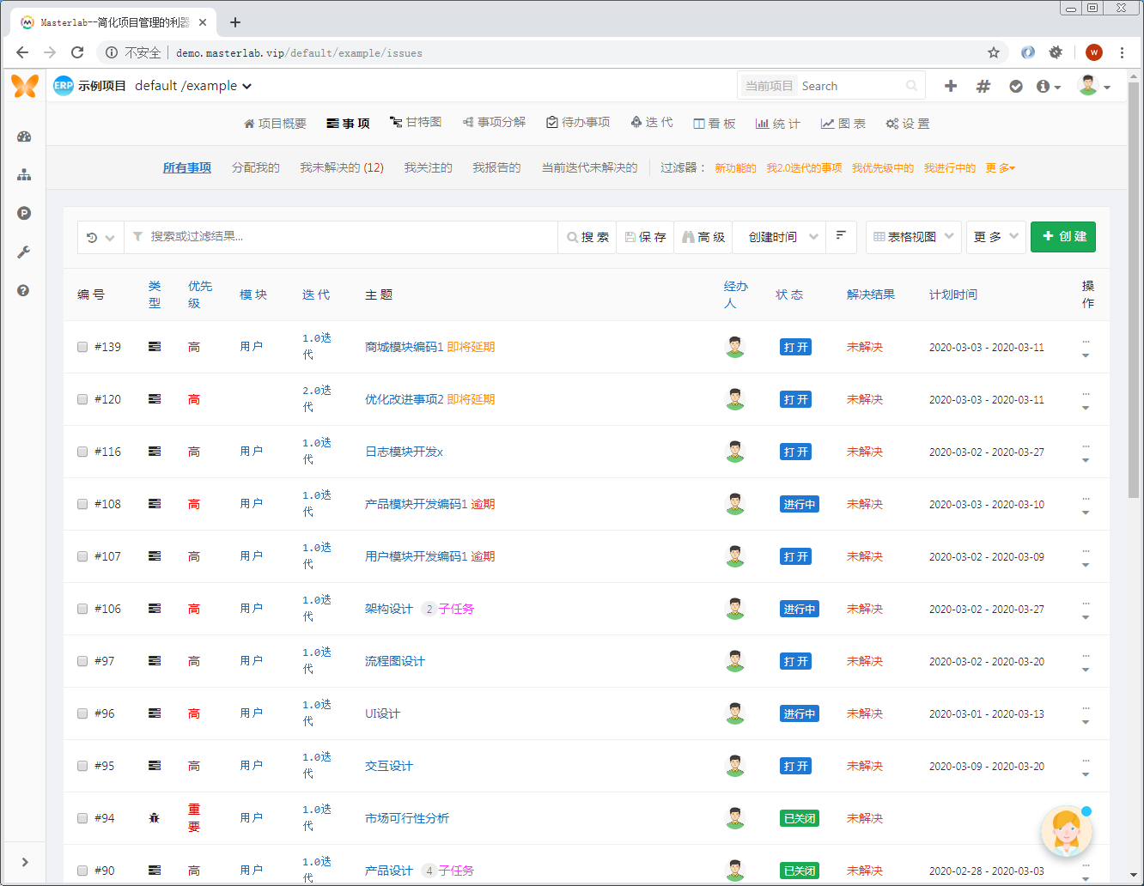Click the Chrome profile avatar icon
1144x886 pixels.
(1094, 52)
